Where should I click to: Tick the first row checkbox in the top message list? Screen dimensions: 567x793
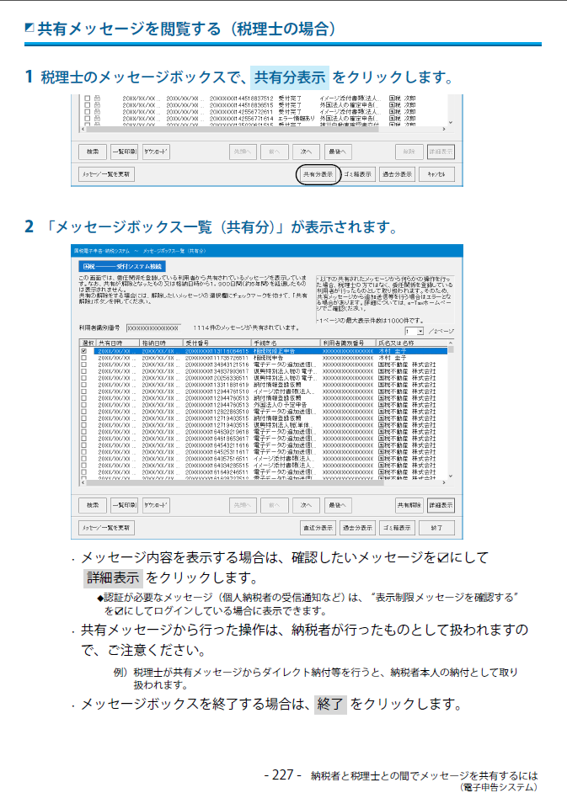point(87,98)
